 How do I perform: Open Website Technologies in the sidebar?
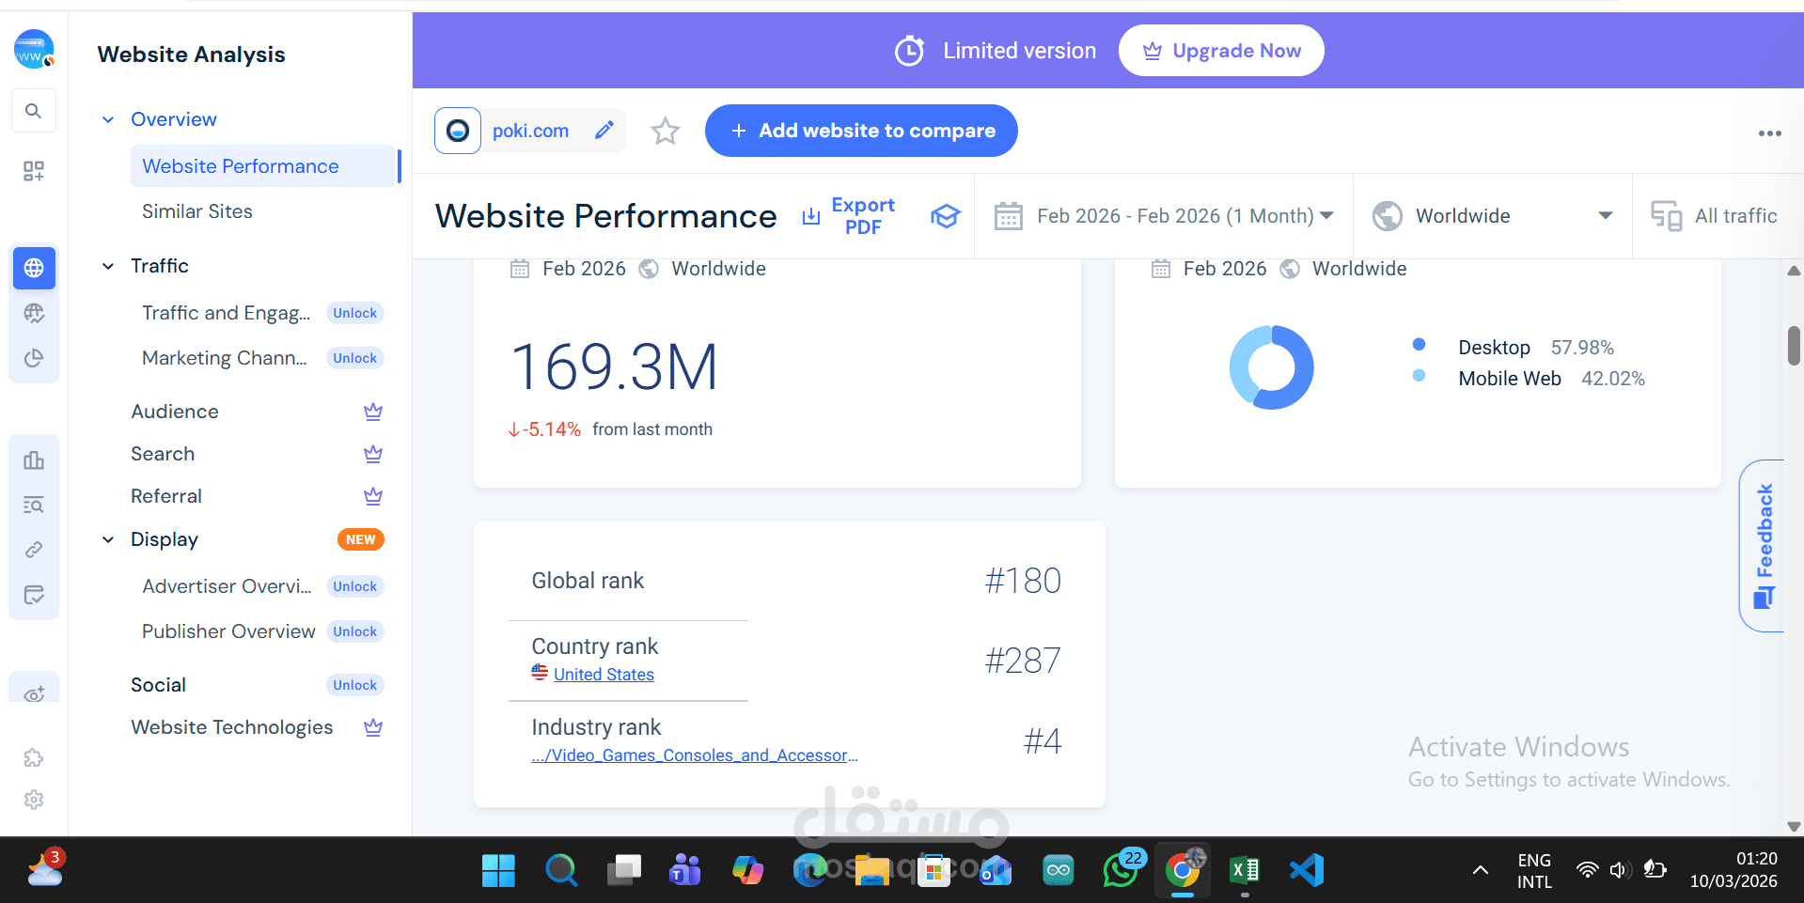tap(232, 727)
